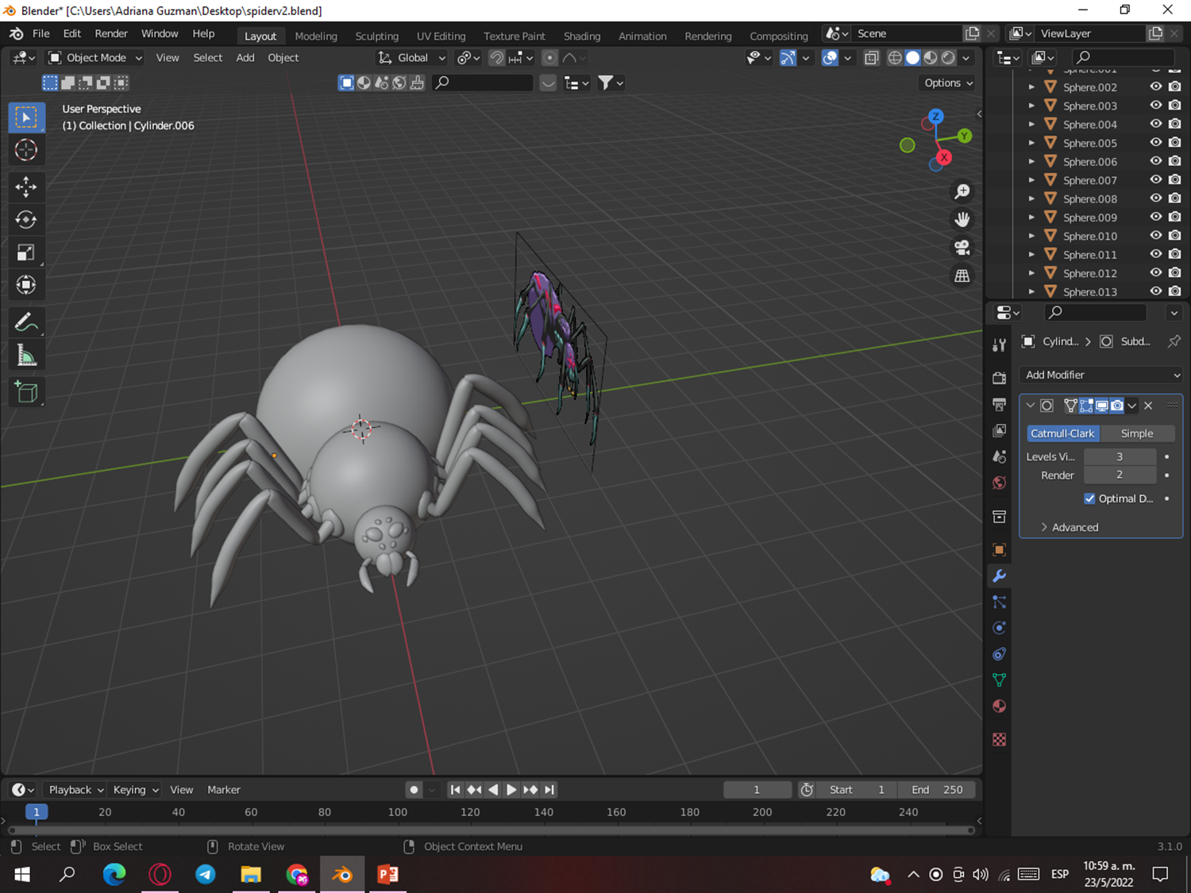This screenshot has height=893, width=1191.
Task: Click the Select Box tool icon
Action: (26, 117)
